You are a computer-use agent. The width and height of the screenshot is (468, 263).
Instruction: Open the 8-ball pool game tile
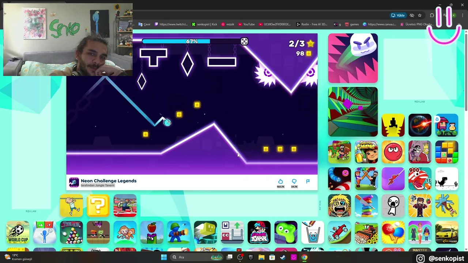[71, 232]
